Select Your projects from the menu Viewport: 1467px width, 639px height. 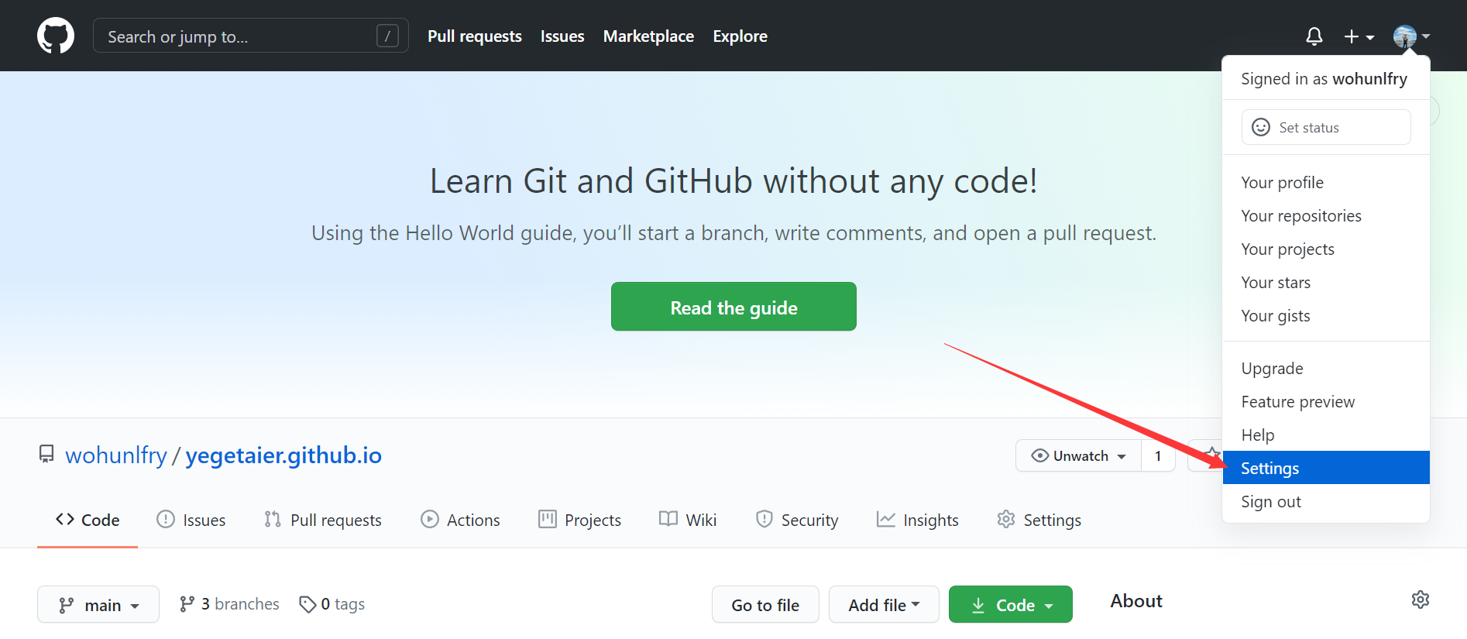(1326, 249)
